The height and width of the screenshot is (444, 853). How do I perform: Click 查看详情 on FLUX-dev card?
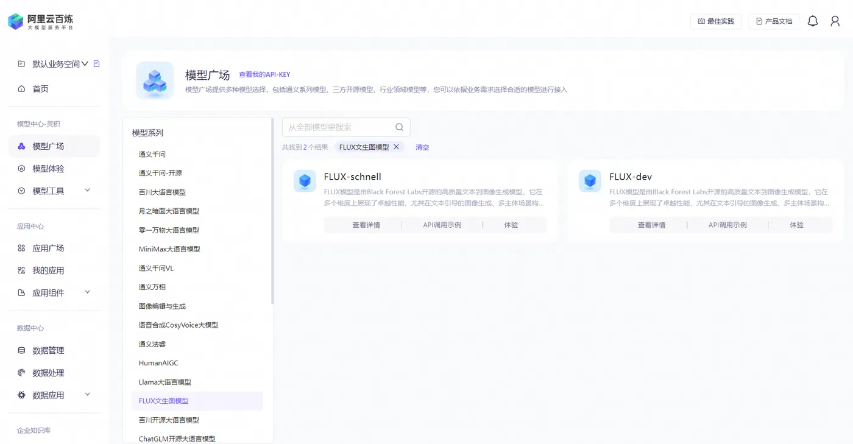651,225
